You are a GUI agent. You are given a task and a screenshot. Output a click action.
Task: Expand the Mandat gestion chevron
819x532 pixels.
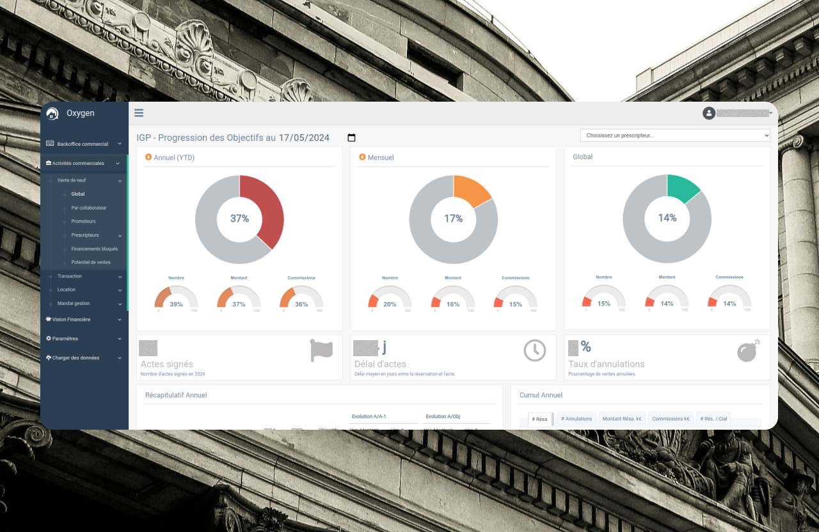click(x=120, y=304)
